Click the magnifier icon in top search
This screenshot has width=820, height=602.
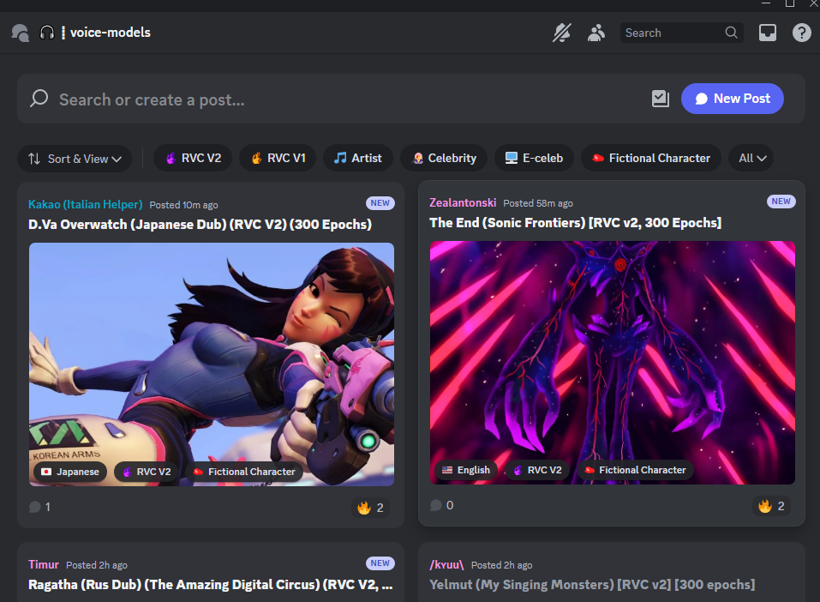pos(731,33)
